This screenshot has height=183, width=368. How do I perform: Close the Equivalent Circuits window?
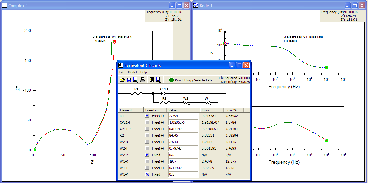pos(246,65)
